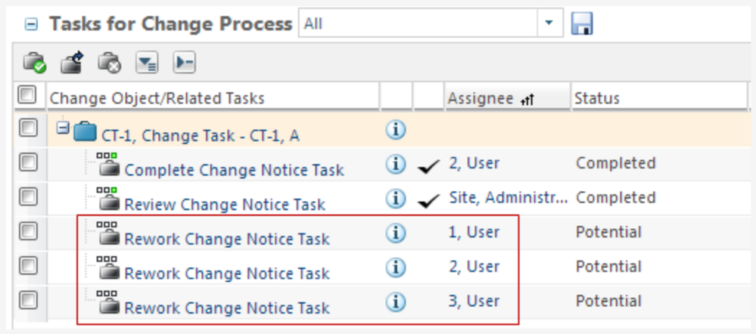Toggle the select-all checkbox in table header
The width and height of the screenshot is (756, 334).
[26, 94]
